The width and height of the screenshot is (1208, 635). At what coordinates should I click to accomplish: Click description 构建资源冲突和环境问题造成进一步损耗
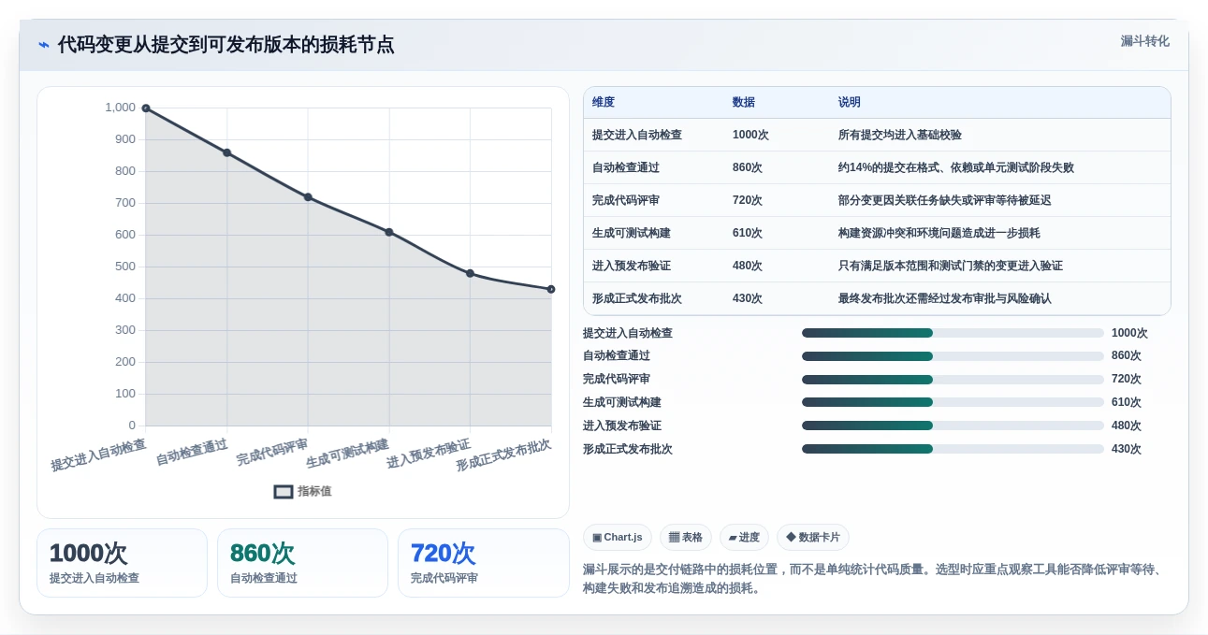pyautogui.click(x=939, y=233)
